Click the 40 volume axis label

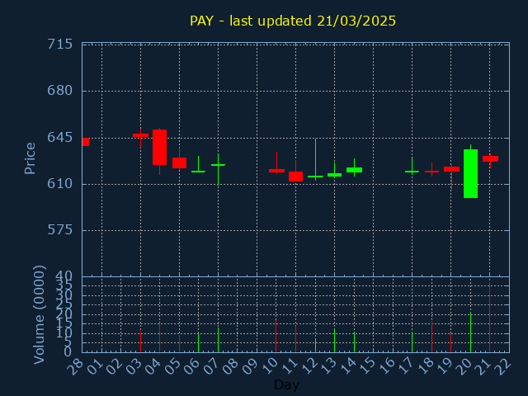click(64, 277)
